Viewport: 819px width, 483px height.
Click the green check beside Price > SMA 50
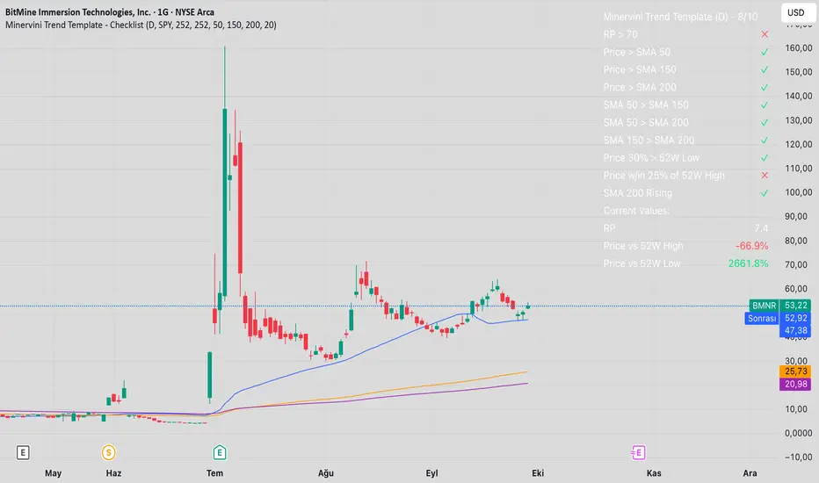[x=764, y=52]
